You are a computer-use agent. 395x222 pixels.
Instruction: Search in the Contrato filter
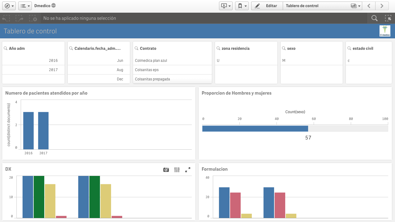[x=136, y=49]
